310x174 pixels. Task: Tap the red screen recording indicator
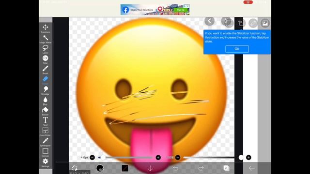click(248, 2)
